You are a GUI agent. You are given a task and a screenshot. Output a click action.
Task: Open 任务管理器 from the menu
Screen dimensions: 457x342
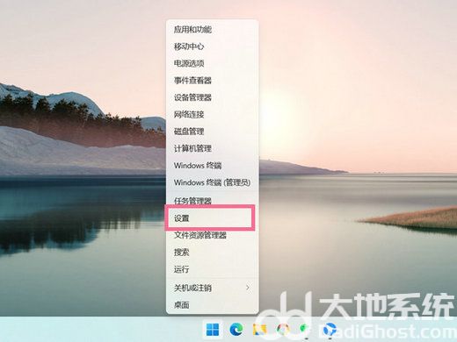pyautogui.click(x=212, y=201)
